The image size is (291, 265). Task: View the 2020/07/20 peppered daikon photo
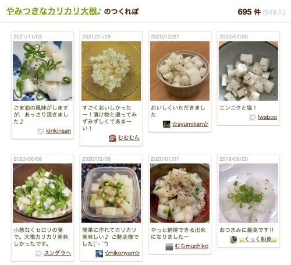(x=249, y=71)
